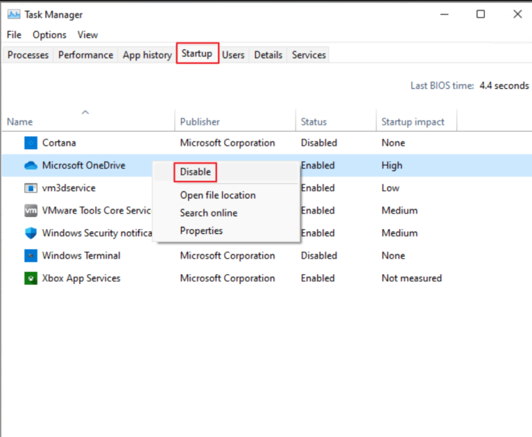Close the Task Manager window
This screenshot has width=532, height=437.
tap(517, 14)
